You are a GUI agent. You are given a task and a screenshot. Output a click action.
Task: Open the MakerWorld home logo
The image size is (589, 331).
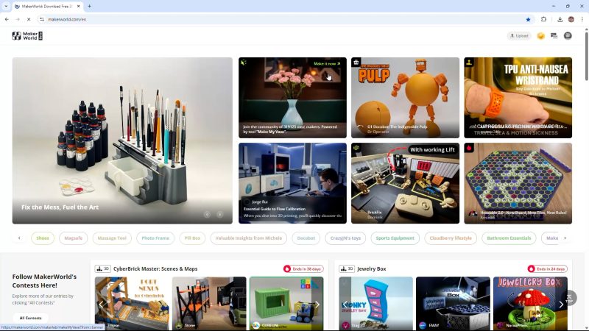click(x=27, y=35)
